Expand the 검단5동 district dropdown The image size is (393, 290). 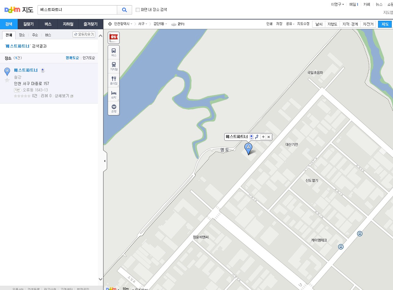(160, 24)
